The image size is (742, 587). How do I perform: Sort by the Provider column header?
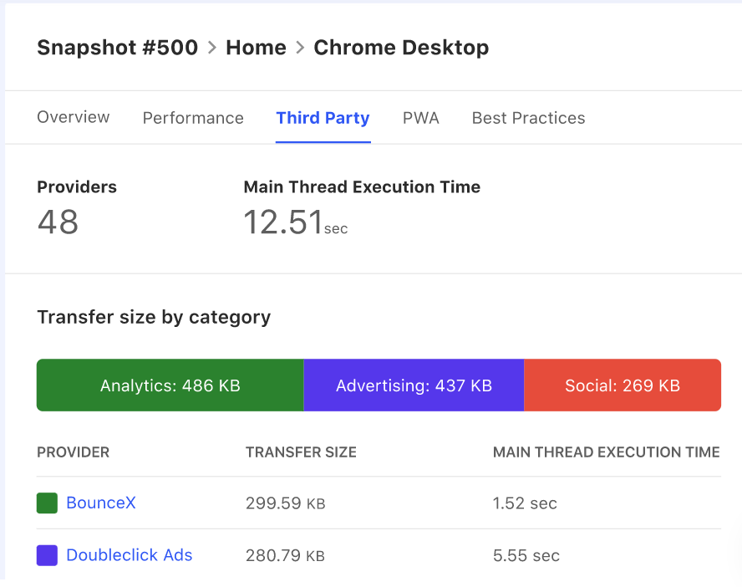pos(74,452)
